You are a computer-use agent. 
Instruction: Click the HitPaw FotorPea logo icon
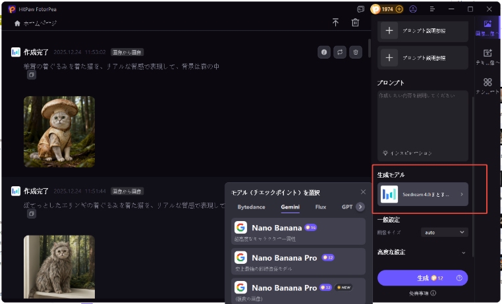pos(12,9)
